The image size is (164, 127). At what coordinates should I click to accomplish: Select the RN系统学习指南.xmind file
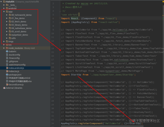pyautogui.click(x=19, y=78)
